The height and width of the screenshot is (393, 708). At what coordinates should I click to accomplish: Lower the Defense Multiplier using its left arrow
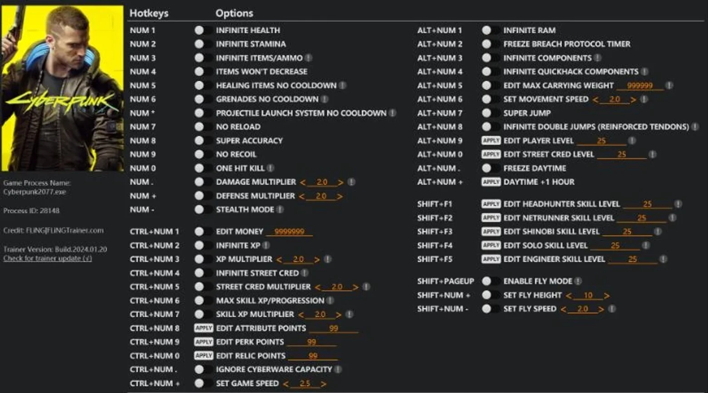tap(302, 196)
